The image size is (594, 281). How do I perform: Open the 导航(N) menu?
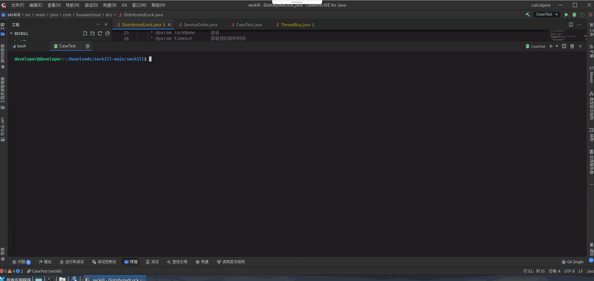point(72,5)
